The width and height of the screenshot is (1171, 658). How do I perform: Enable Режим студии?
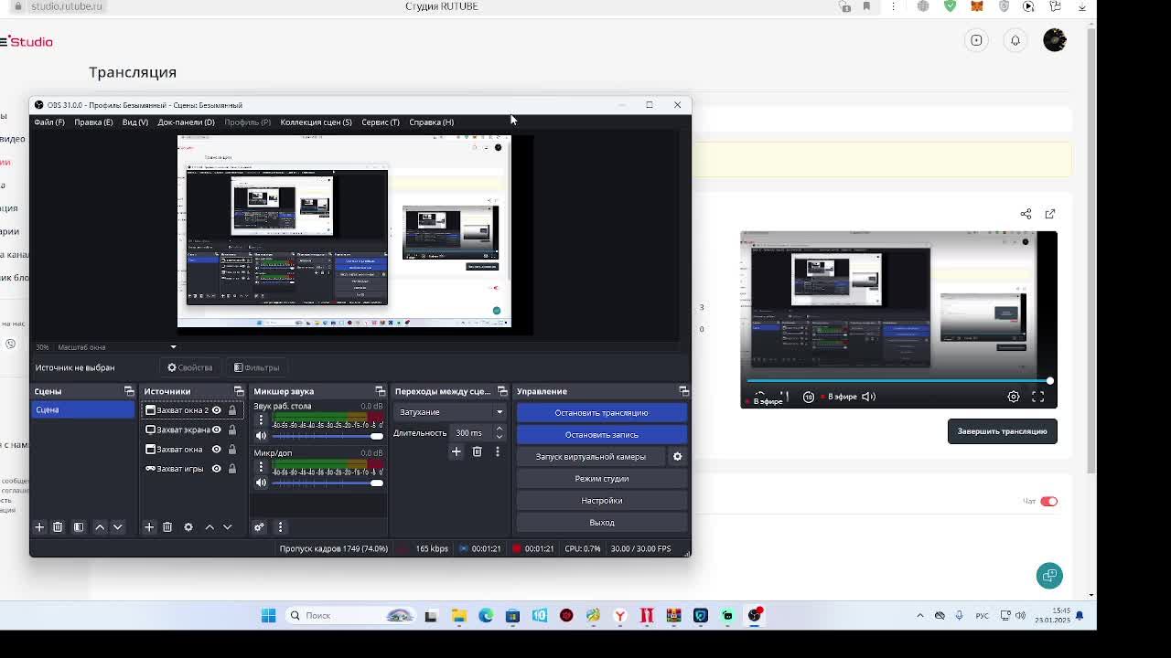pos(601,479)
